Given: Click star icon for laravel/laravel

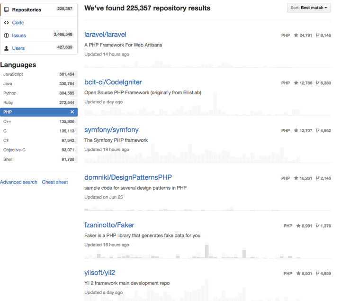Looking at the screenshot, I should 296,36.
